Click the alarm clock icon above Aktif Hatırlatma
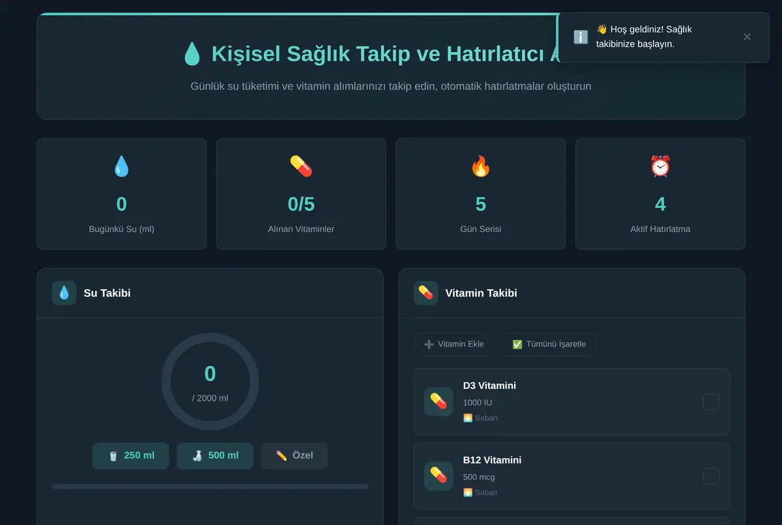Image resolution: width=782 pixels, height=525 pixels. [660, 166]
